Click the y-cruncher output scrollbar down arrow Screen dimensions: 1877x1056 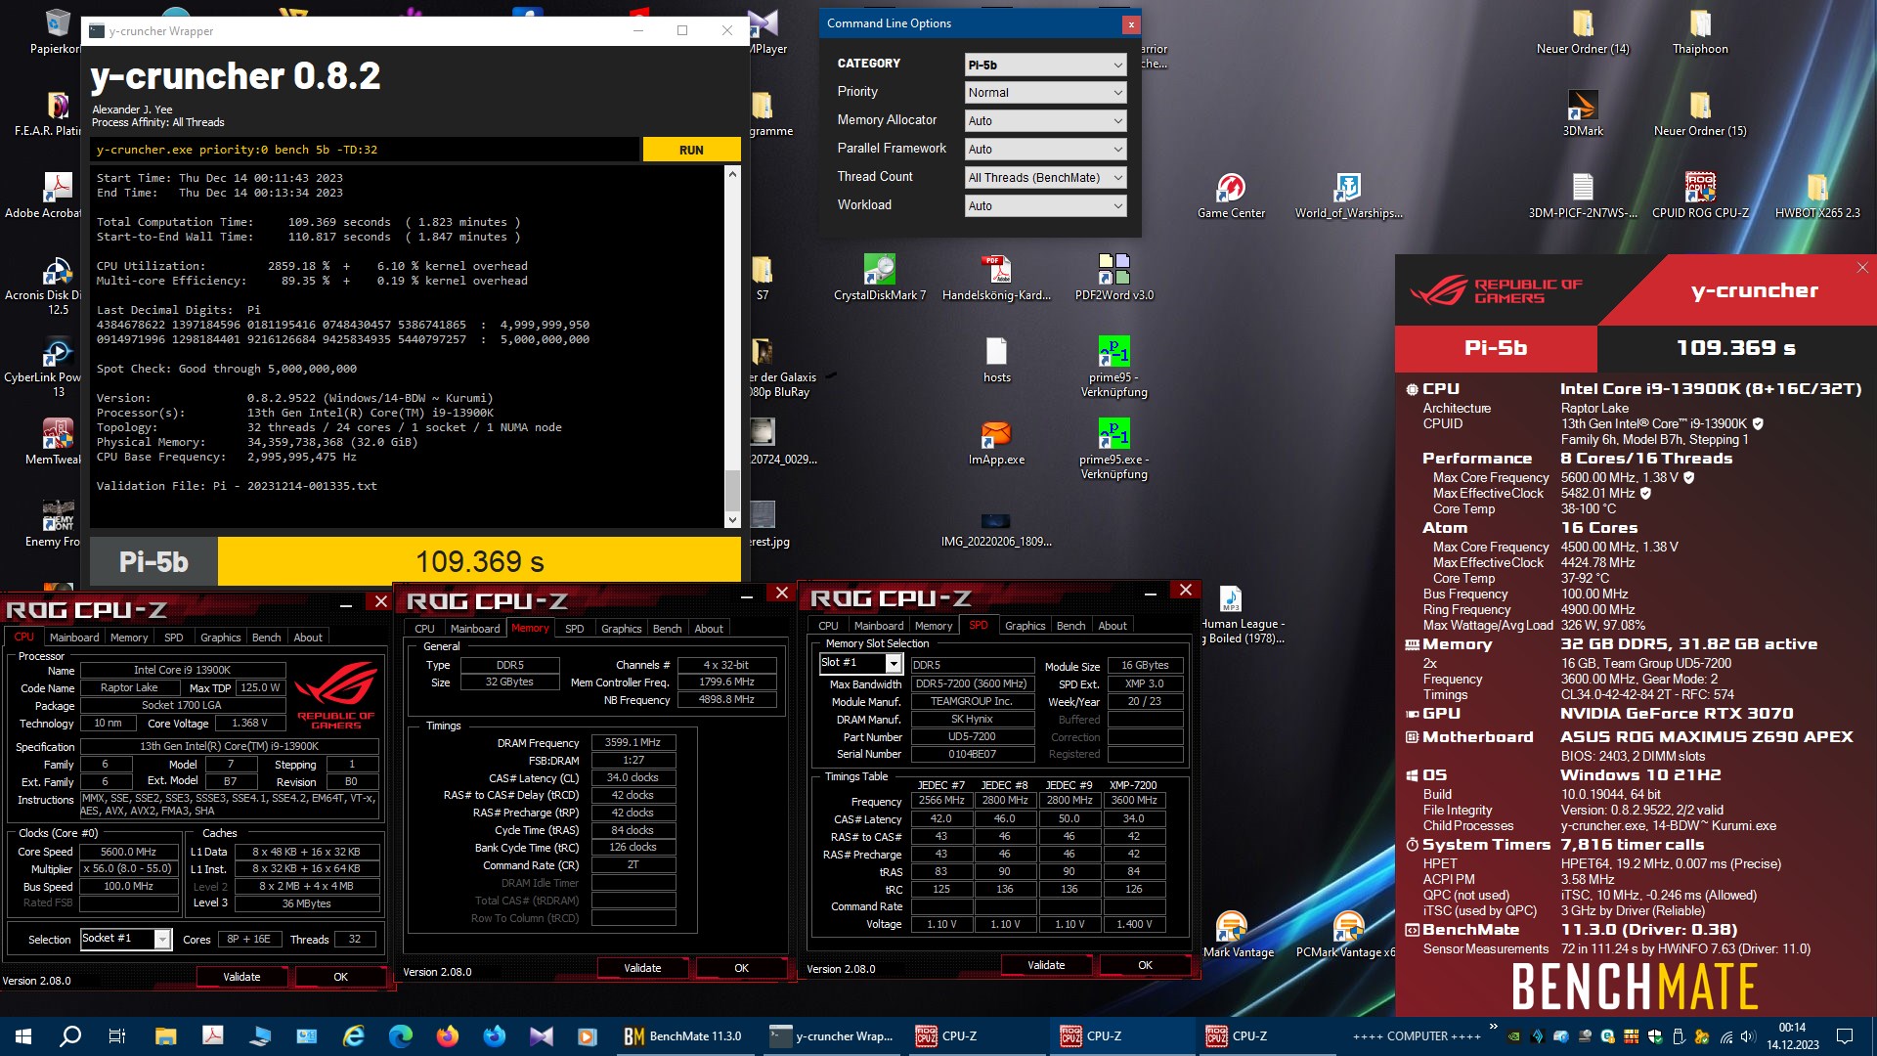(x=732, y=520)
